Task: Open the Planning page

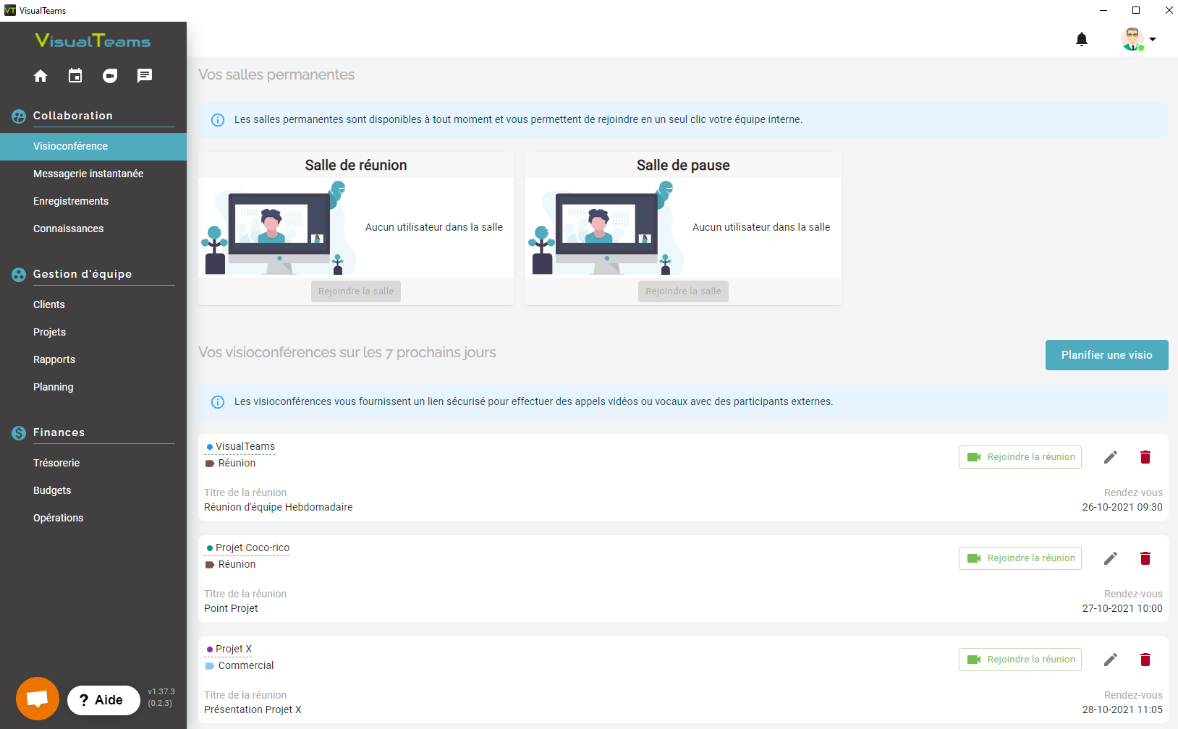Action: pyautogui.click(x=53, y=387)
